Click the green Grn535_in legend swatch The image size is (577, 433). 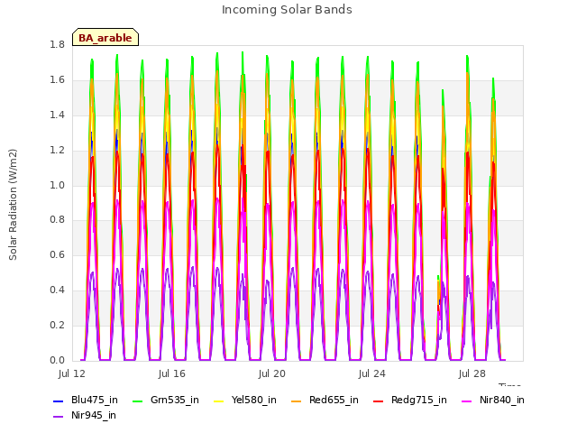point(137,401)
